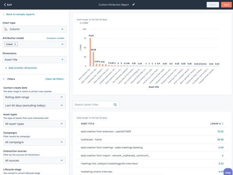The height and width of the screenshot is (175, 233).
Task: Open Last 60 days dropdown
Action: point(34,106)
